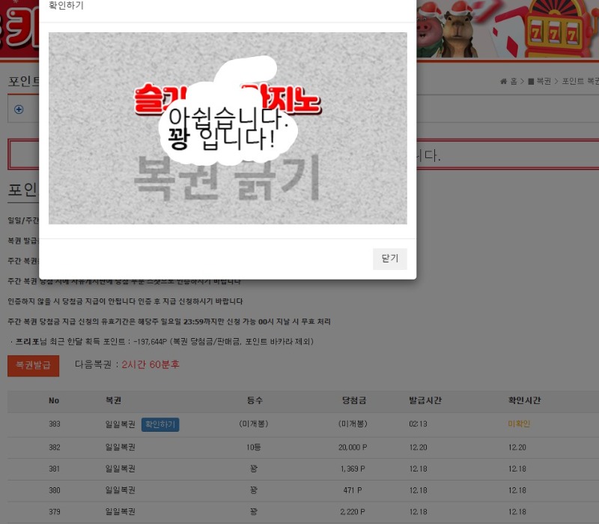The height and width of the screenshot is (524, 599).
Task: Click 확인하기 button on ticket 383
Action: (159, 424)
